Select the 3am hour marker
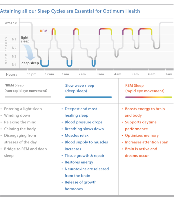174x201 pixels. tap(100, 74)
